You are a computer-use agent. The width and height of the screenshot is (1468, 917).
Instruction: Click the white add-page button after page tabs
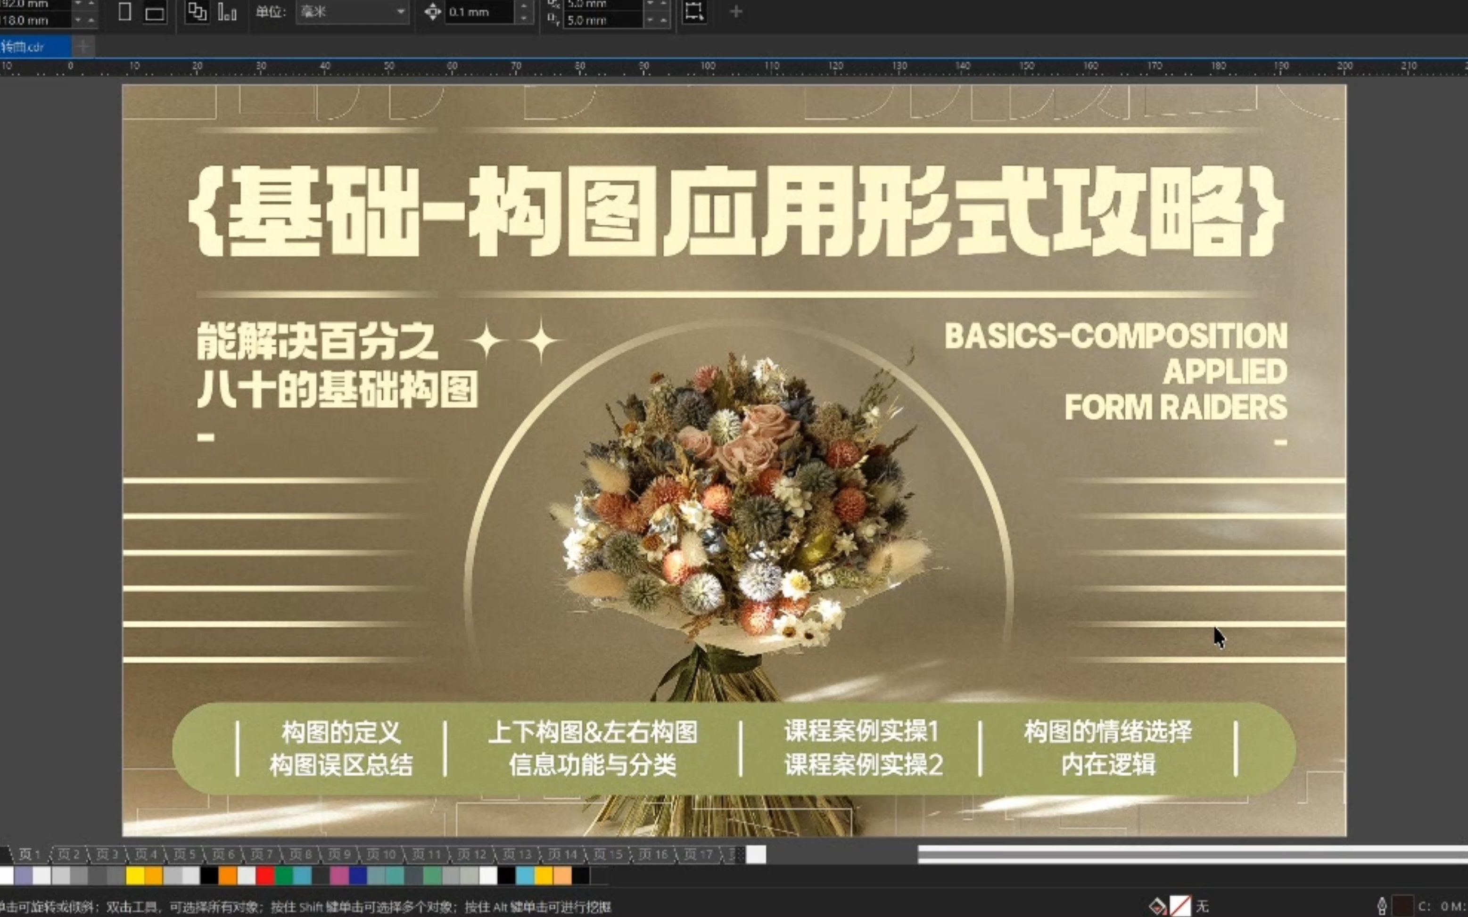[756, 854]
